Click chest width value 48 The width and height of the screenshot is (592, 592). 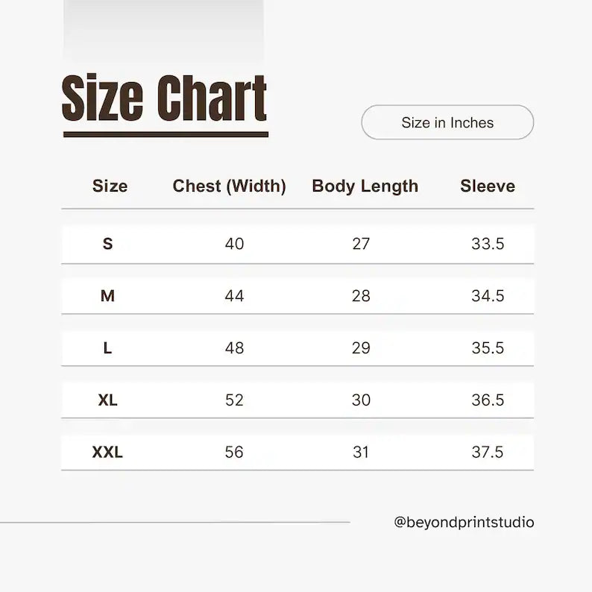234,348
